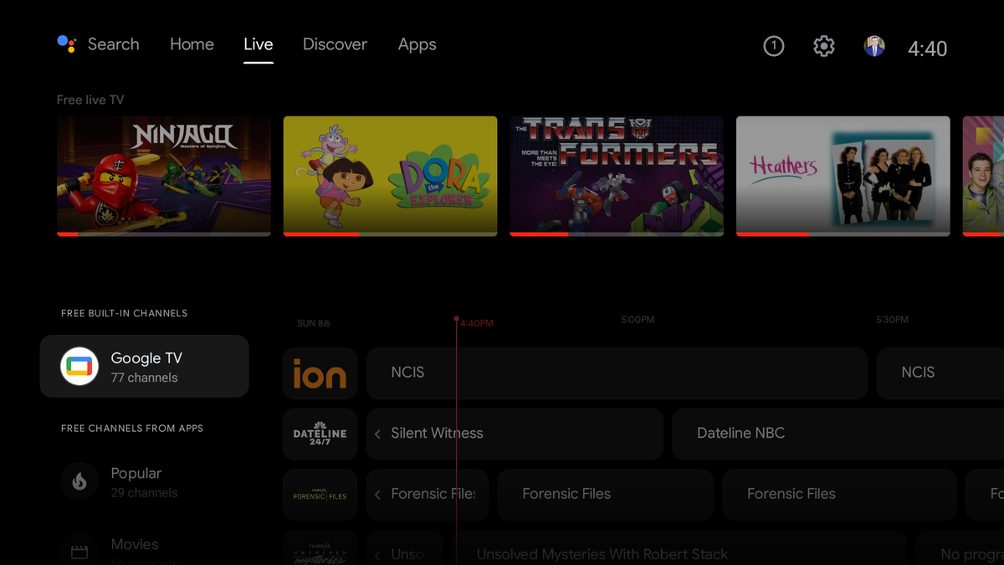Open the Settings gear
1004x565 pixels.
[824, 46]
